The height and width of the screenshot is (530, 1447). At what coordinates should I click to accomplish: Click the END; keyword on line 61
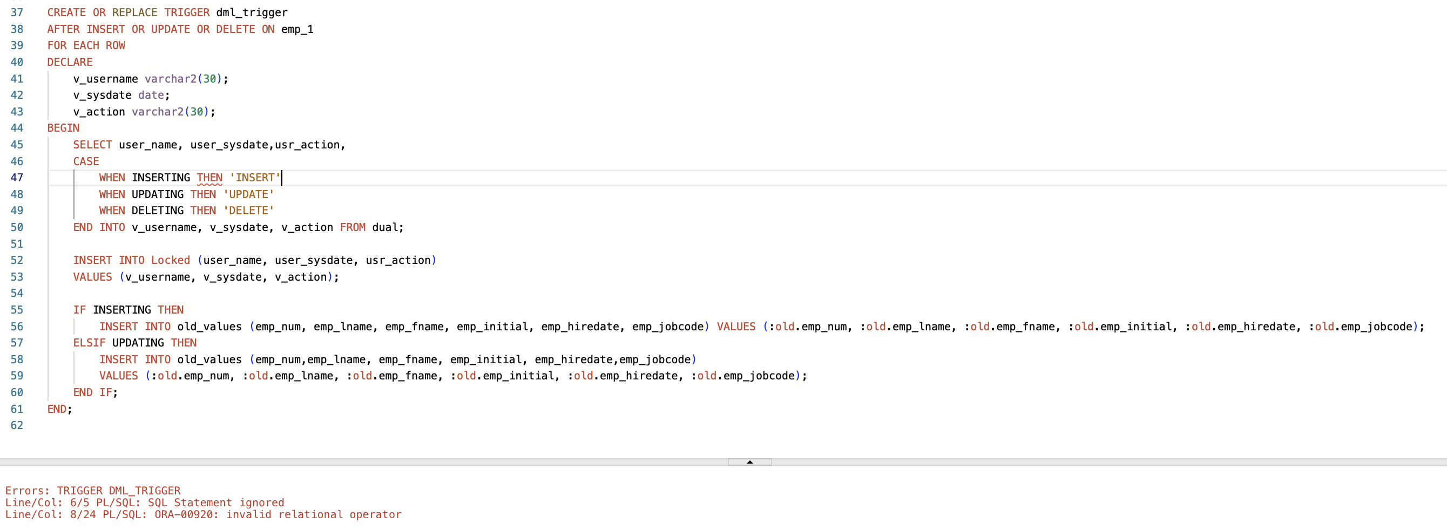58,409
